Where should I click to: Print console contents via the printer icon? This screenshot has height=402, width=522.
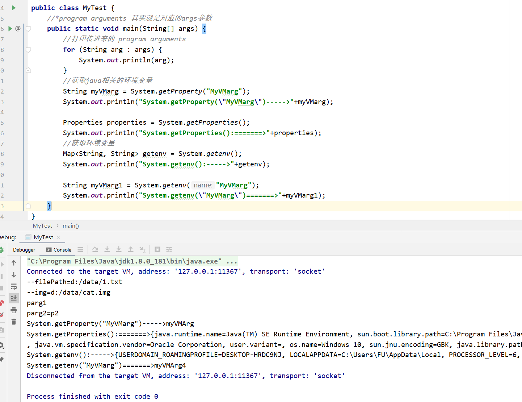pos(14,310)
